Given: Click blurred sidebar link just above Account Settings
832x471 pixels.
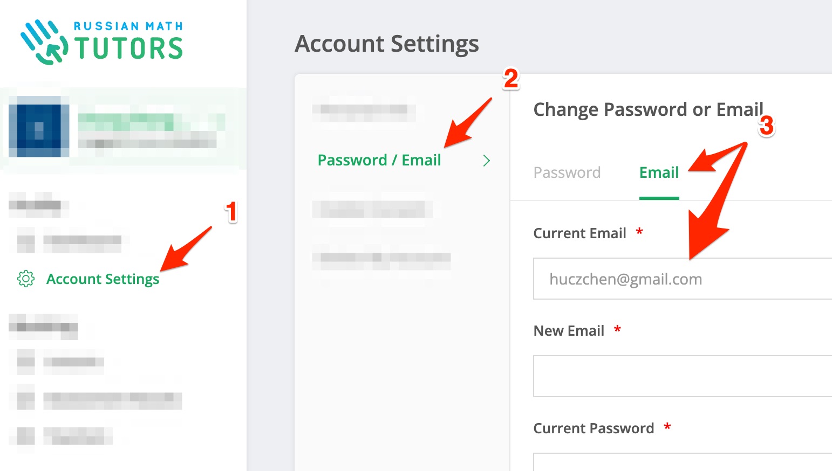Looking at the screenshot, I should (x=82, y=240).
